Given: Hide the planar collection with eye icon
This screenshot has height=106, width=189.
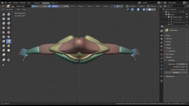Looking at the screenshot, I should click(187, 14).
